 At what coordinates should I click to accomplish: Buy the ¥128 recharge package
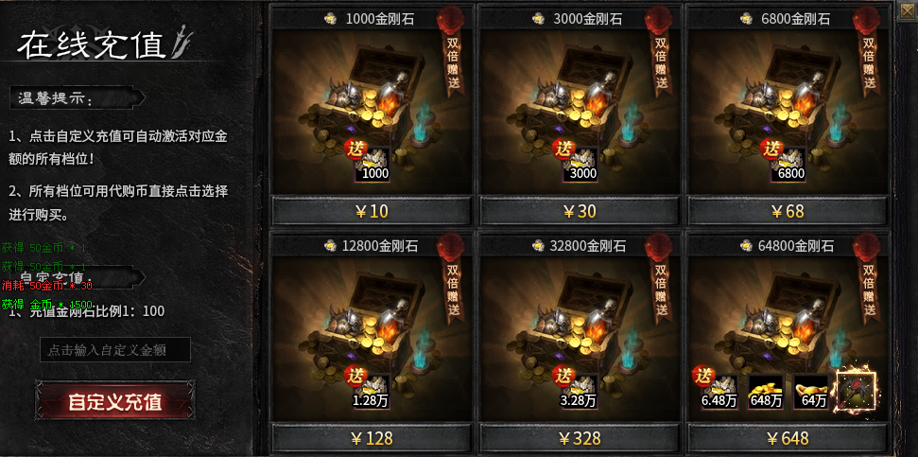click(372, 438)
